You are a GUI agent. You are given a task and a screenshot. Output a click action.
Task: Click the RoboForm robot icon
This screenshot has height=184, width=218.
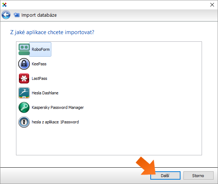24,49
